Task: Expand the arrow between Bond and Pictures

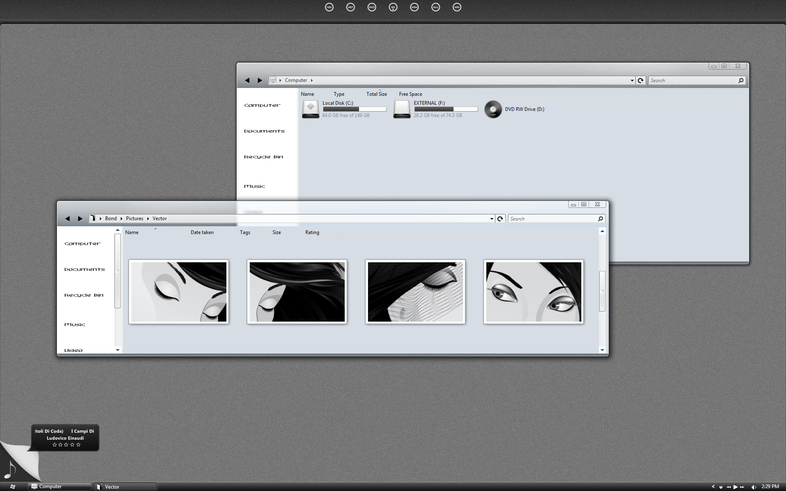Action: 121,218
